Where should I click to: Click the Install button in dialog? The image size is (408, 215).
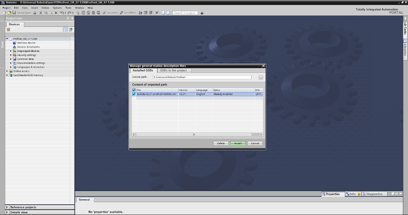pyautogui.click(x=238, y=143)
